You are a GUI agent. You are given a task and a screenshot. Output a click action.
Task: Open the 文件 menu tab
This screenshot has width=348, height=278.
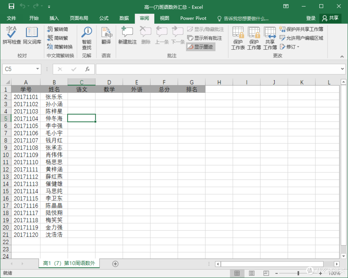click(x=11, y=18)
